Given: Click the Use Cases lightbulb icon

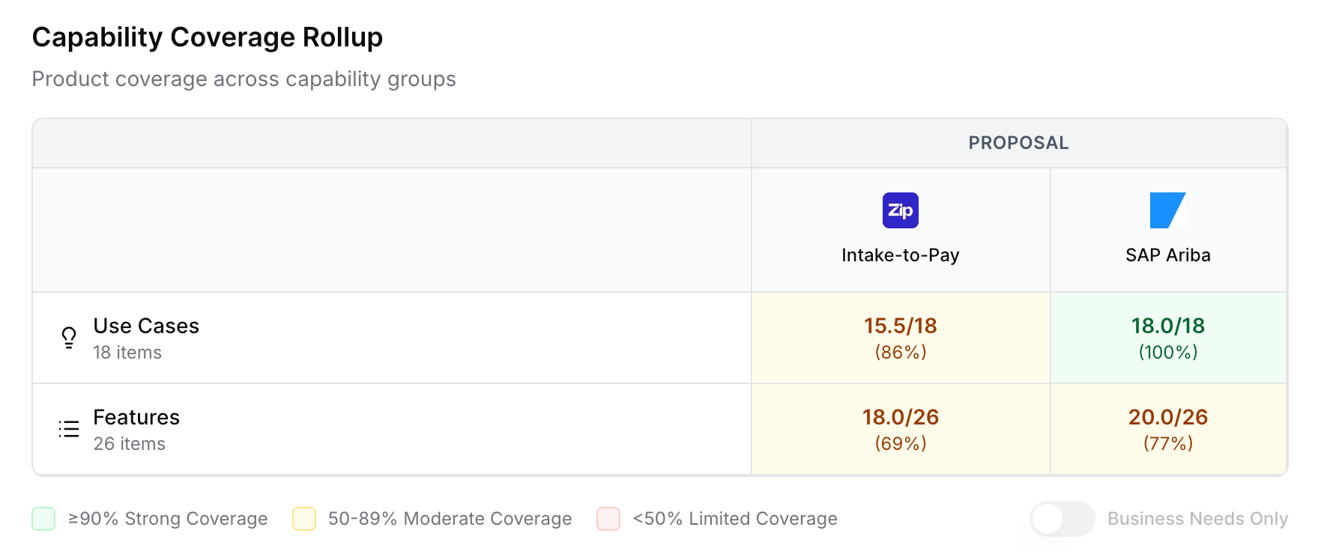Looking at the screenshot, I should pos(69,338).
